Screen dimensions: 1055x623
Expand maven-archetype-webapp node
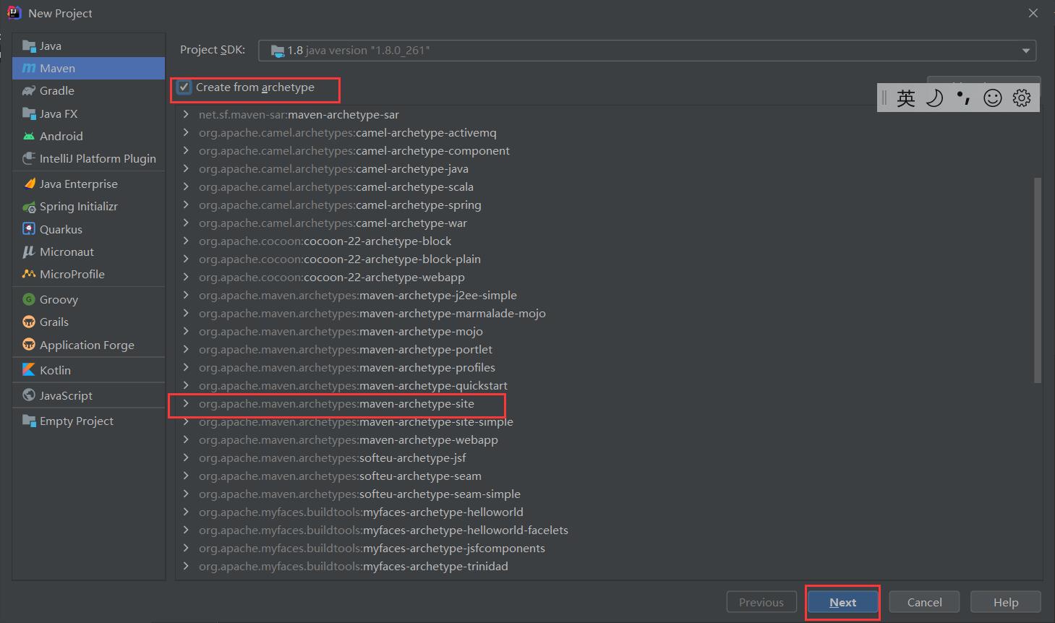click(186, 439)
